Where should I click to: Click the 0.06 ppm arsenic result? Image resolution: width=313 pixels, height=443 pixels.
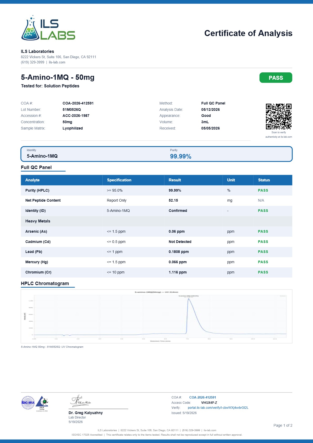pos(176,231)
